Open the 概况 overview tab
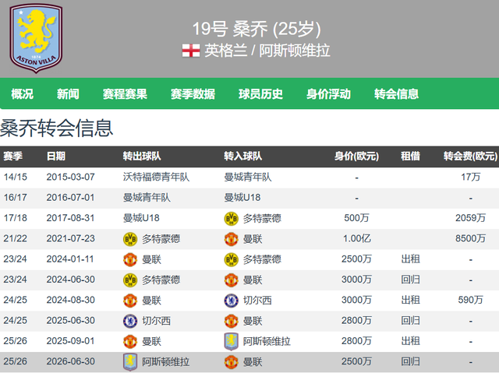Viewport: 499px width, 373px height. click(x=23, y=93)
